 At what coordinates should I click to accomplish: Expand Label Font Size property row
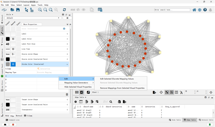[x=67, y=44]
